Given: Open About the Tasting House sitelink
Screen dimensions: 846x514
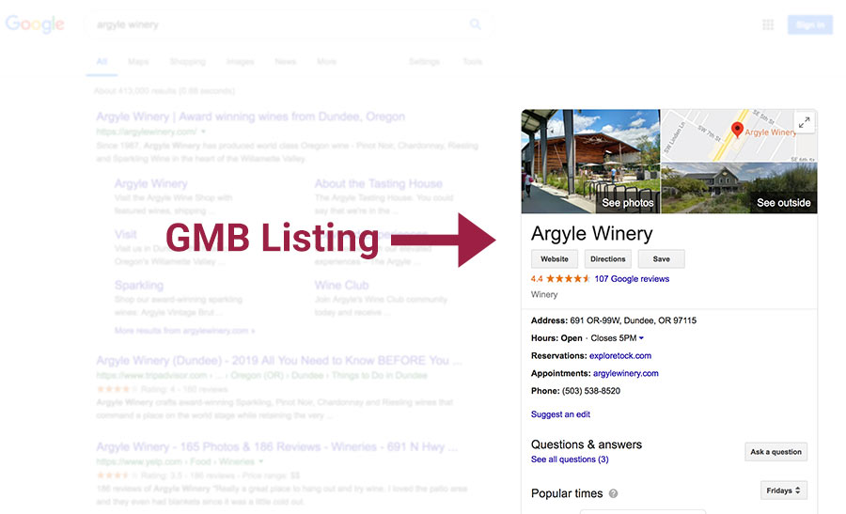Looking at the screenshot, I should [378, 184].
